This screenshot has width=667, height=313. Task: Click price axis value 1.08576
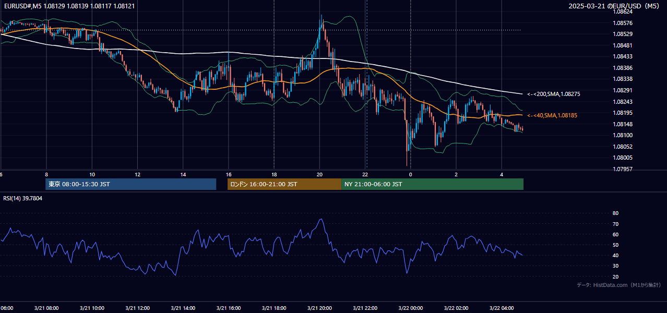623,23
